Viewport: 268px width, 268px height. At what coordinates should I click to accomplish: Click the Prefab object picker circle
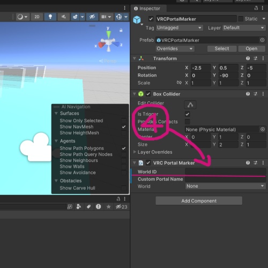click(262, 40)
